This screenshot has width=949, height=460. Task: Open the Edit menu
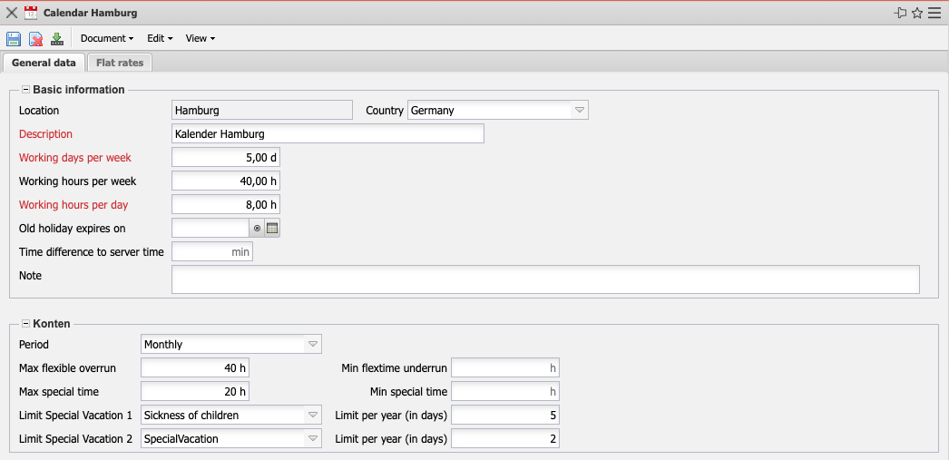(x=160, y=38)
